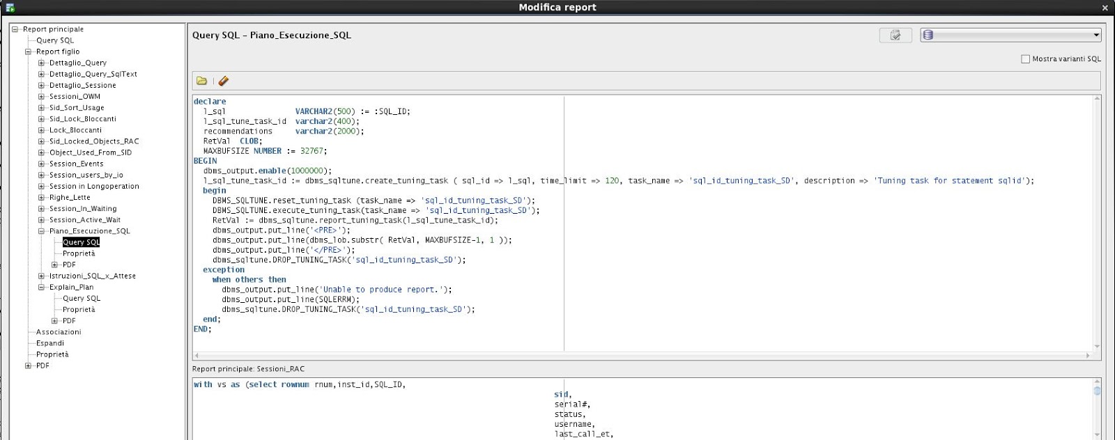Click the test report button at top right
The width and height of the screenshot is (1115, 440).
pos(895,35)
